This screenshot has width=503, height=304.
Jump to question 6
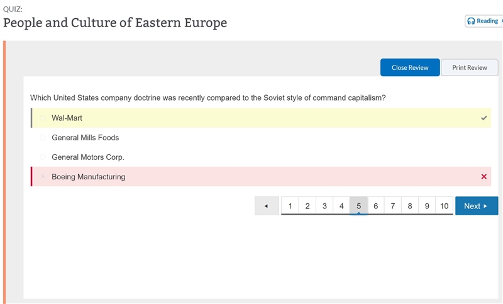coord(375,206)
